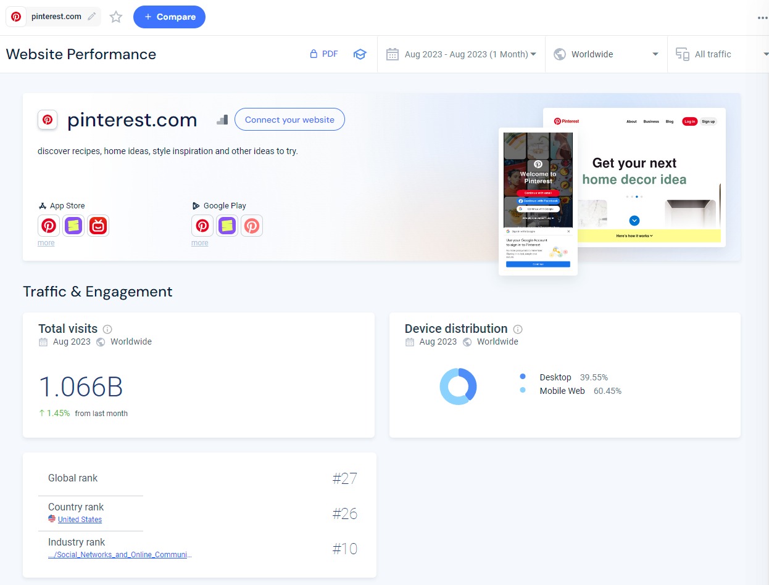Click the Website Performance page title

pos(81,54)
